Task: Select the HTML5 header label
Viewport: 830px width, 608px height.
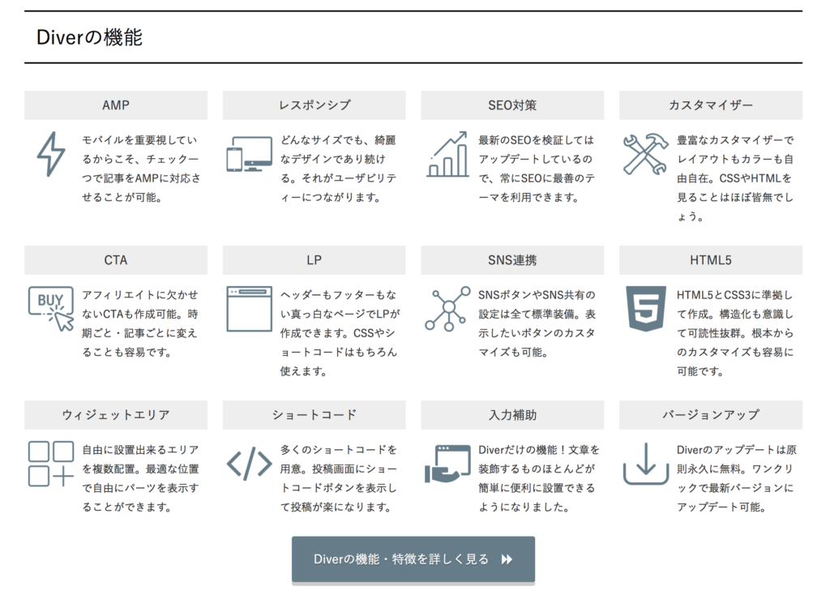Action: coord(711,260)
